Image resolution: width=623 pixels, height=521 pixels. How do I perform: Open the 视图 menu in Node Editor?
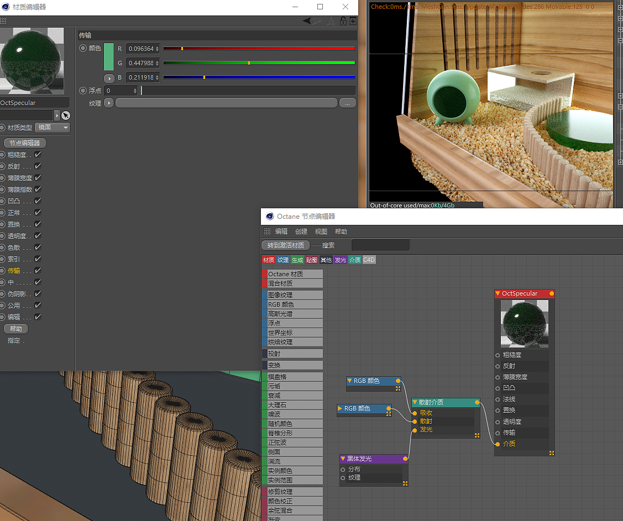tap(321, 231)
